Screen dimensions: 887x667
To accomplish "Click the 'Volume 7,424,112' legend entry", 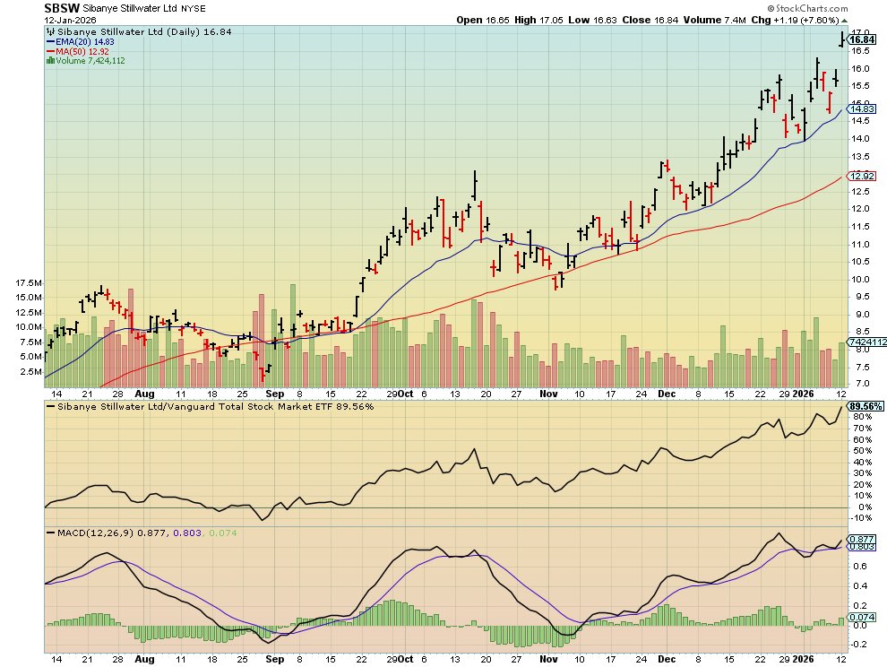I will click(x=90, y=61).
